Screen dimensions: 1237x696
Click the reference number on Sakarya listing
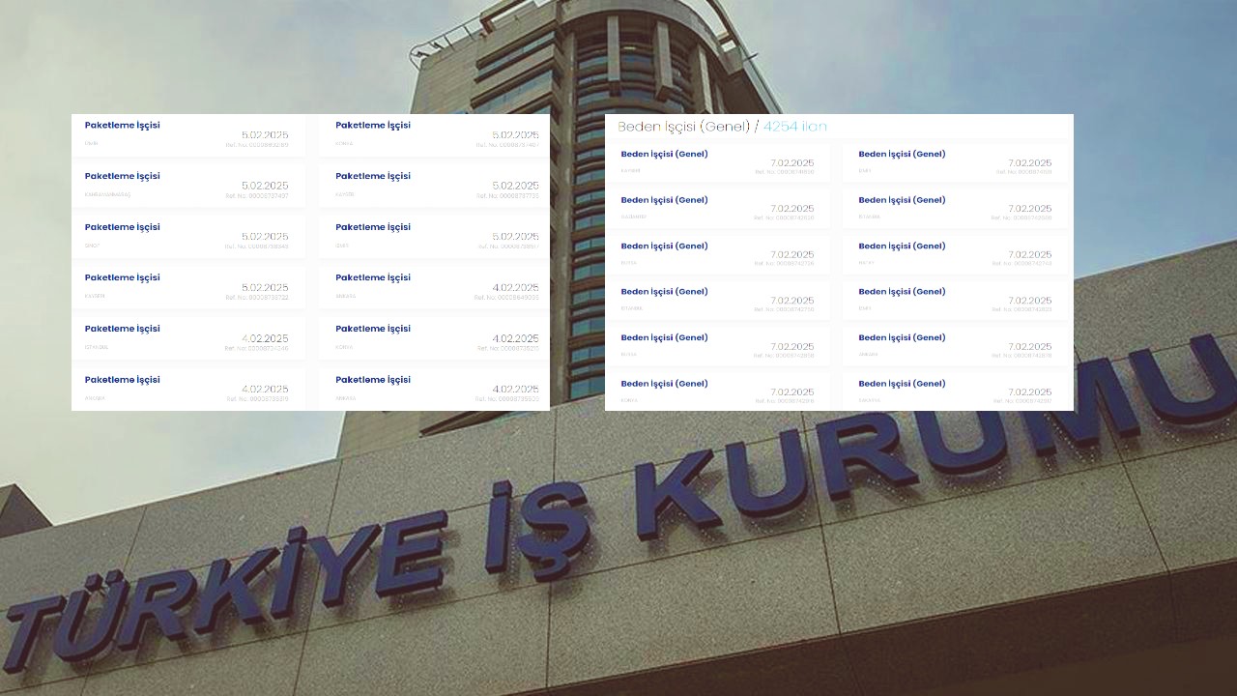(1021, 401)
